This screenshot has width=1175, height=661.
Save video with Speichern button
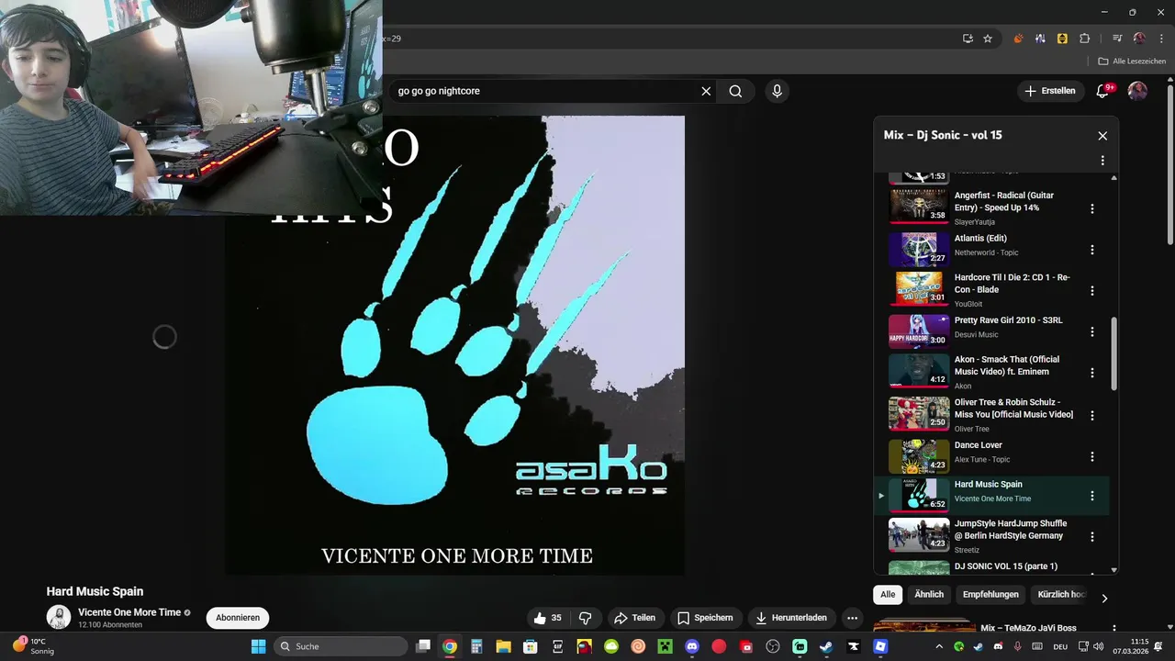pyautogui.click(x=705, y=618)
